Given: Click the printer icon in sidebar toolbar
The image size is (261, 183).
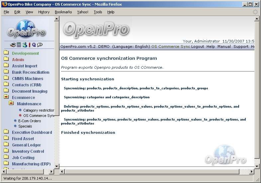Looking at the screenshot, I should 13,45.
